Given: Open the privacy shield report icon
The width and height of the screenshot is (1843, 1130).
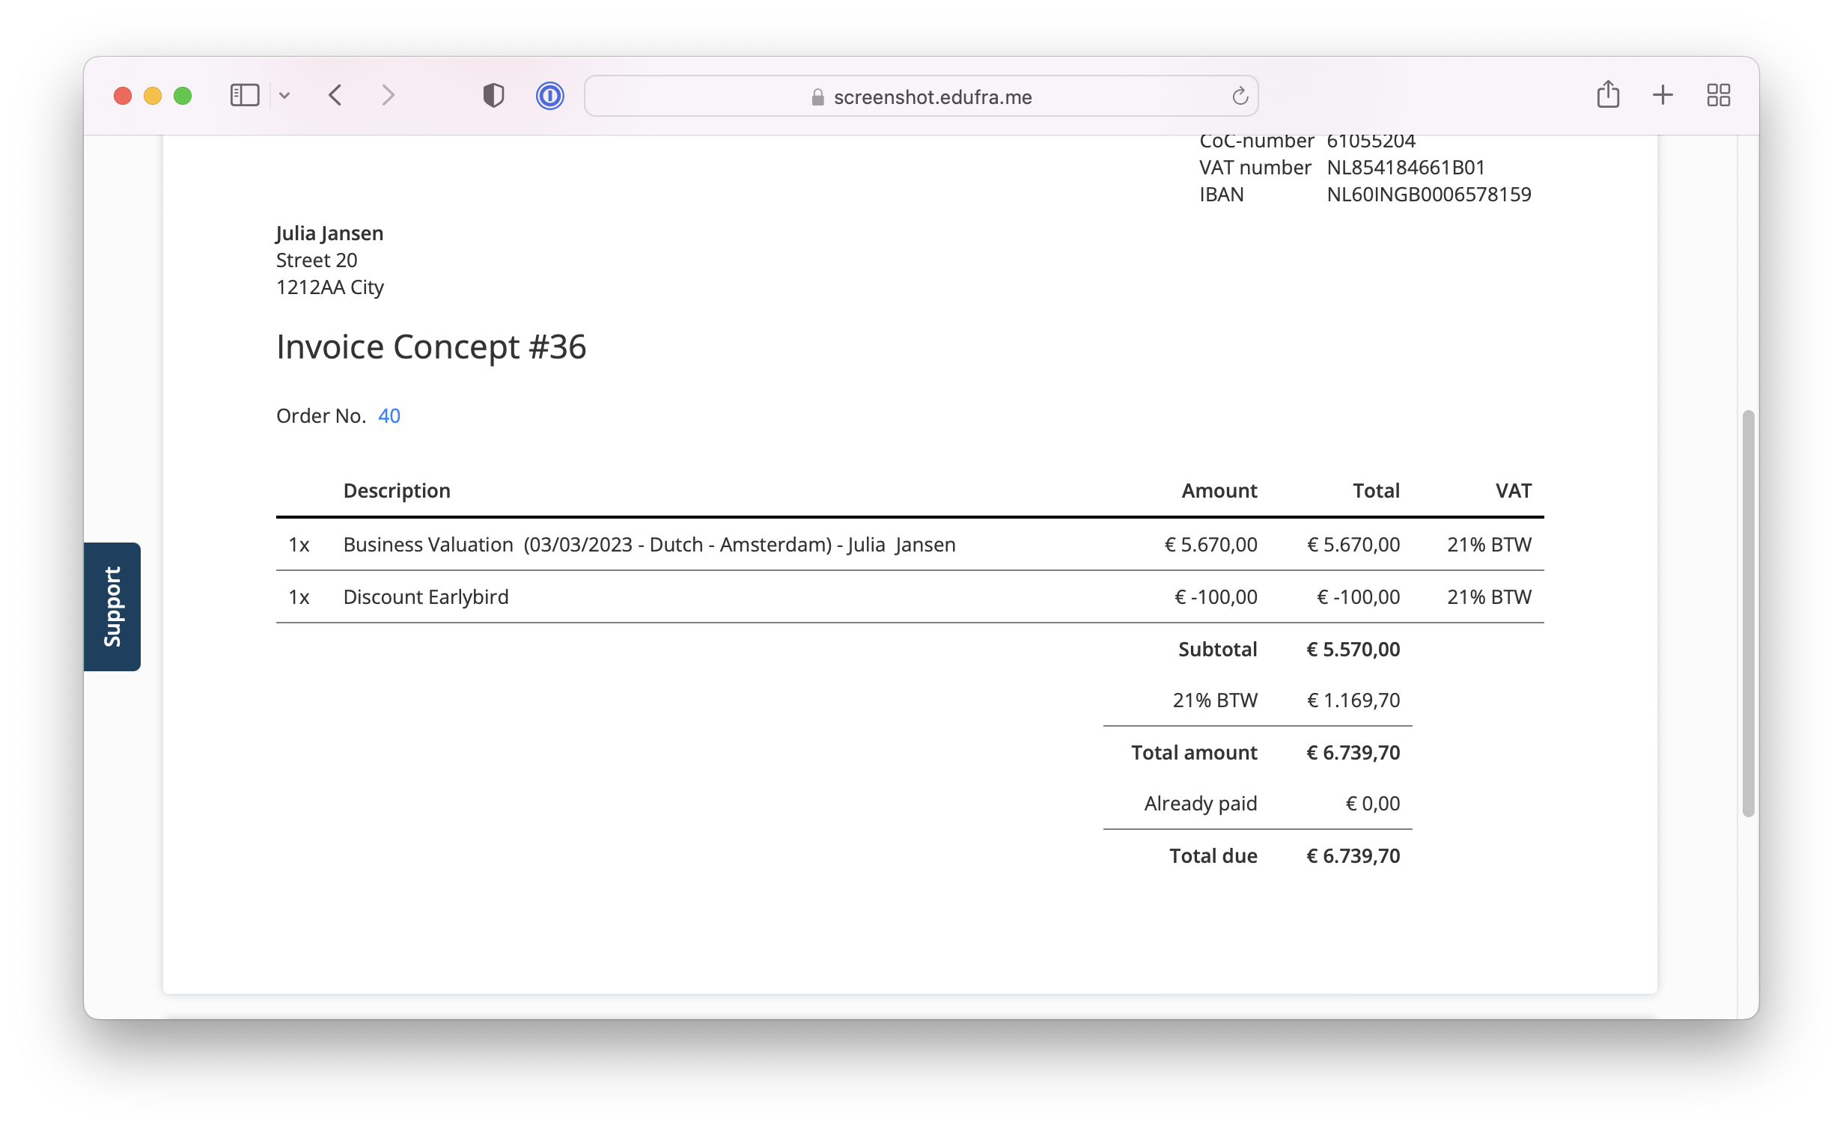Looking at the screenshot, I should (493, 96).
